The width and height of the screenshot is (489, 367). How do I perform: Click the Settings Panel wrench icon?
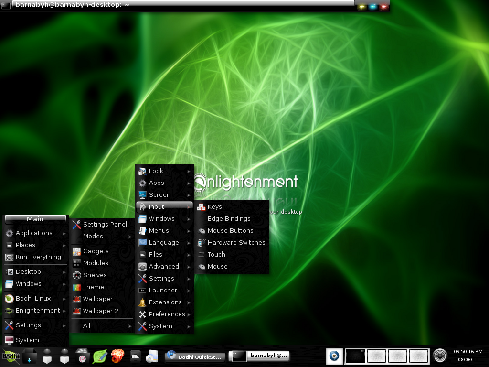(77, 225)
